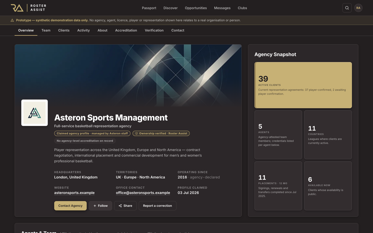Click the London, United Kingdom headquarters value
This screenshot has height=233, width=373.
pyautogui.click(x=76, y=177)
